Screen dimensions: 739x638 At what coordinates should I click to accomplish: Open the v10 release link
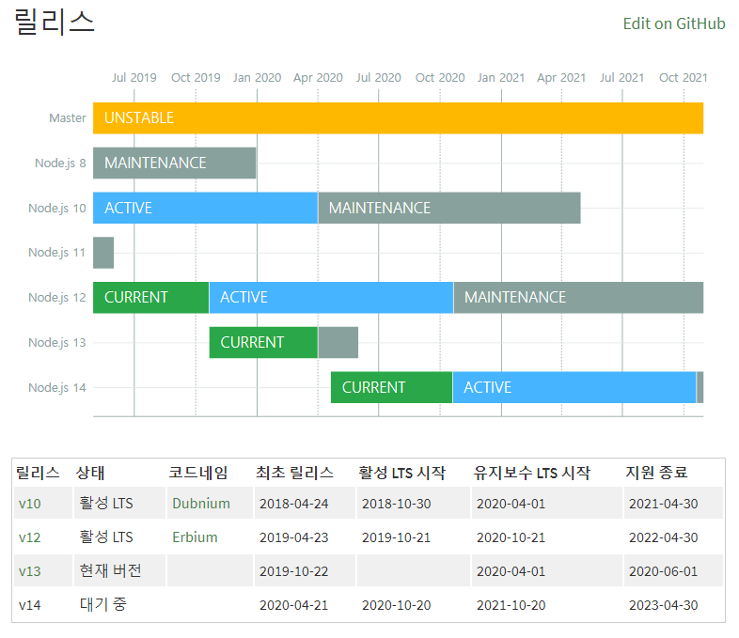pos(30,504)
